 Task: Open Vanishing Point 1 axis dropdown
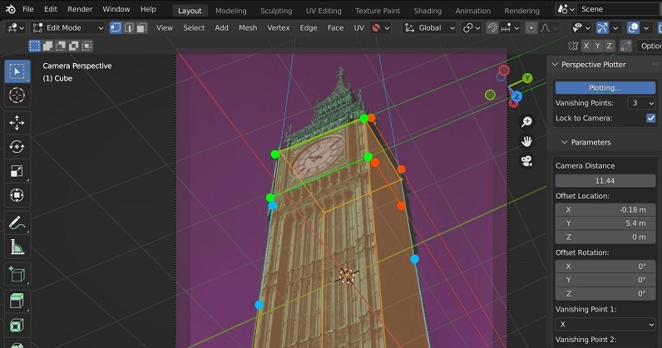pos(605,325)
